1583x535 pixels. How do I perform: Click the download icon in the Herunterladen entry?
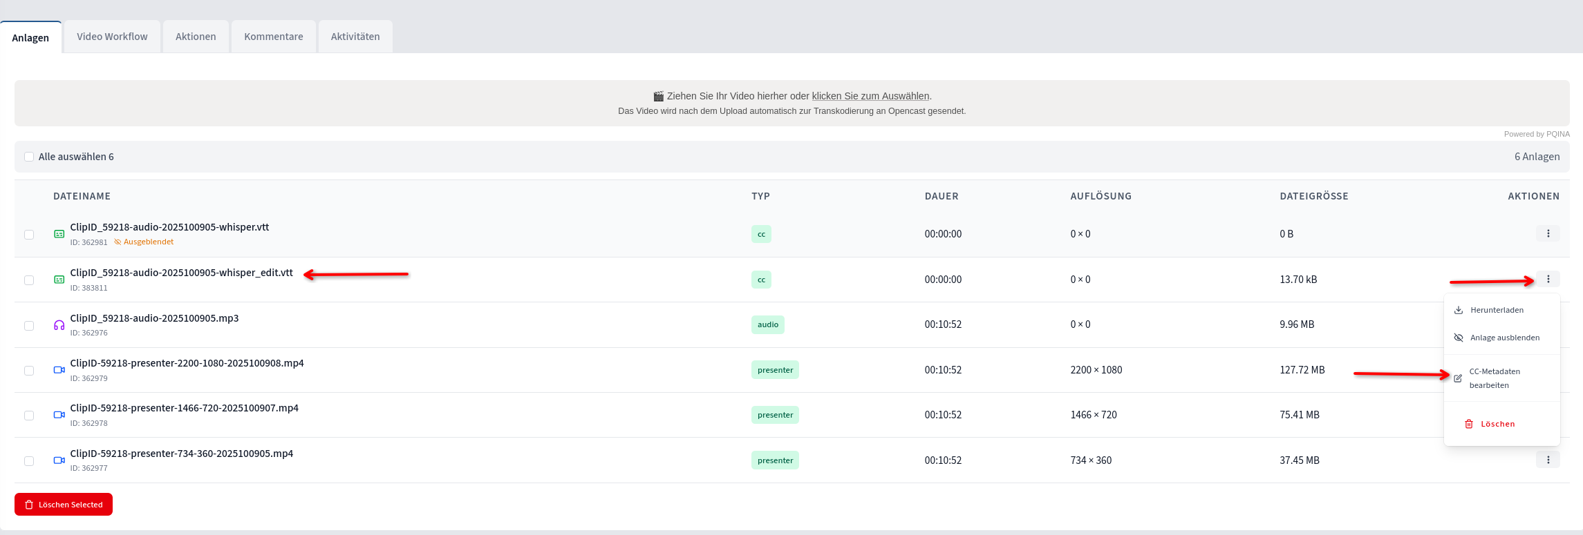(1459, 310)
